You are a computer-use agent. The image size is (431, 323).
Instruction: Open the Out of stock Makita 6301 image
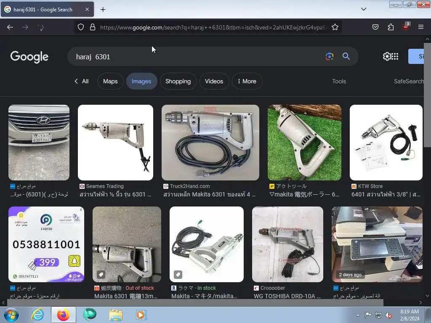point(127,244)
